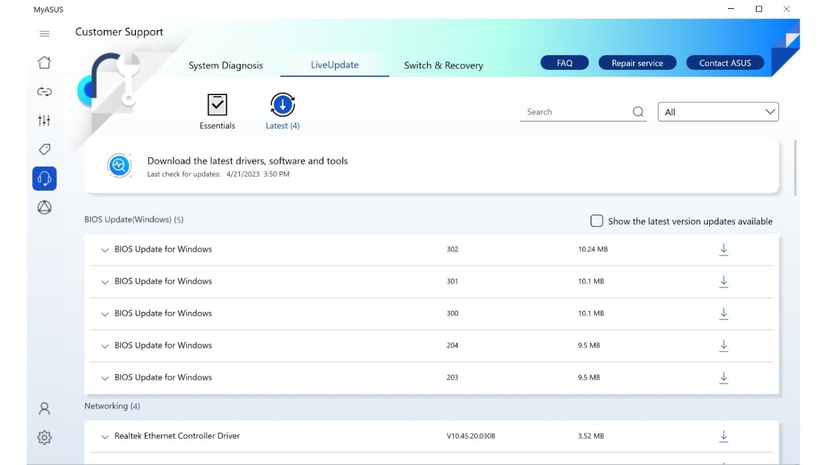The width and height of the screenshot is (827, 465).
Task: Click the last check date 4/21/2023
Action: click(x=243, y=174)
